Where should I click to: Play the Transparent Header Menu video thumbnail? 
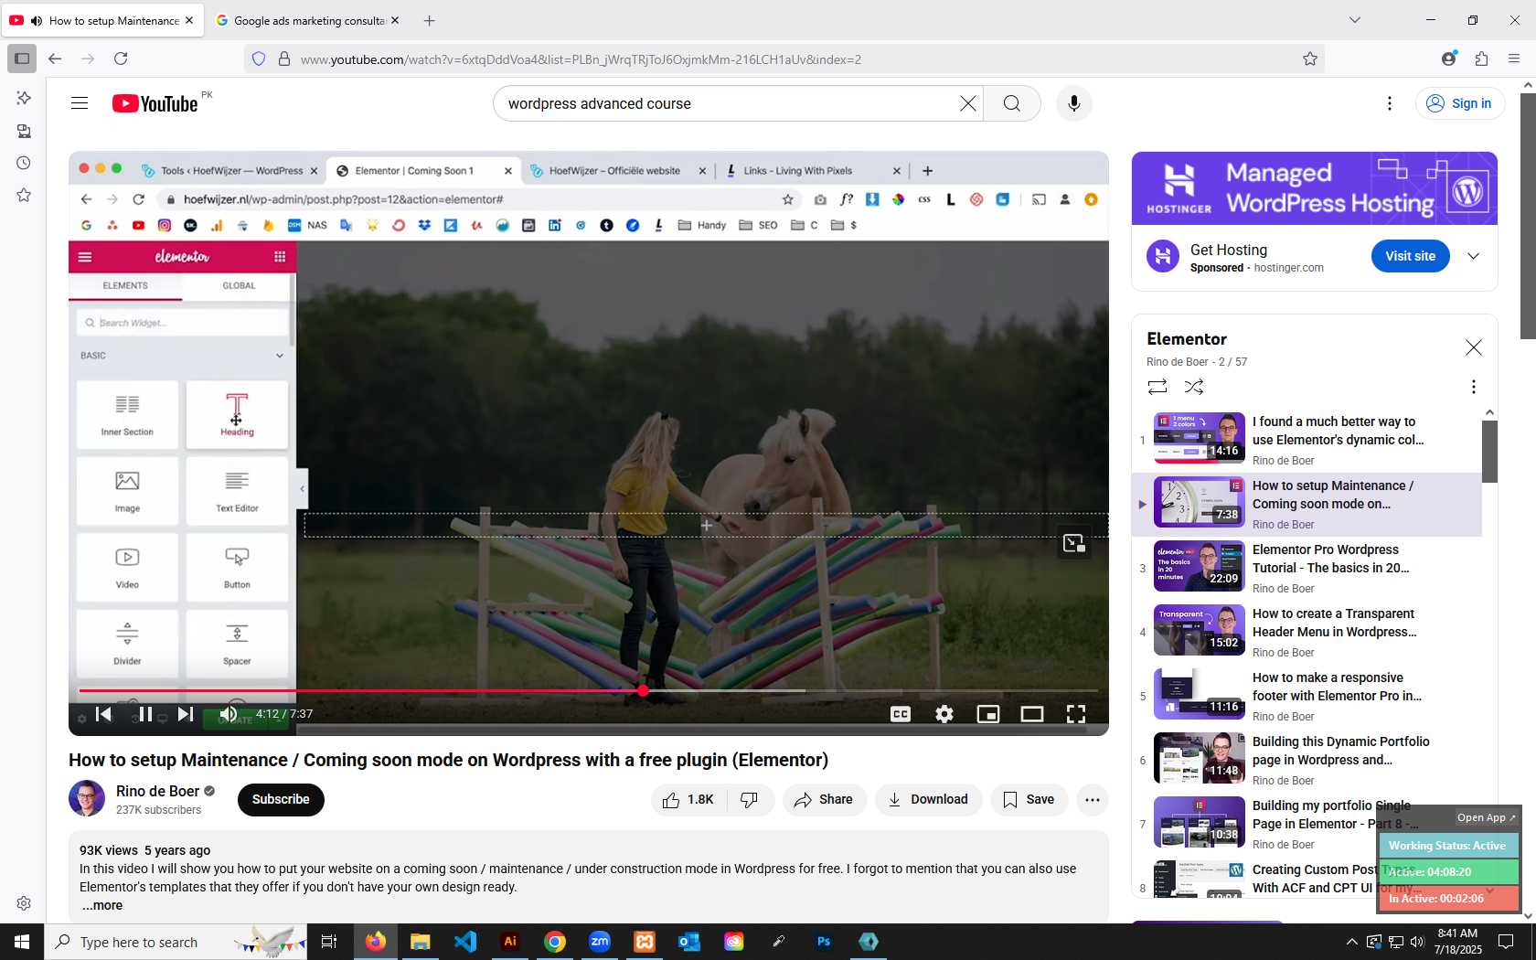1199,630
